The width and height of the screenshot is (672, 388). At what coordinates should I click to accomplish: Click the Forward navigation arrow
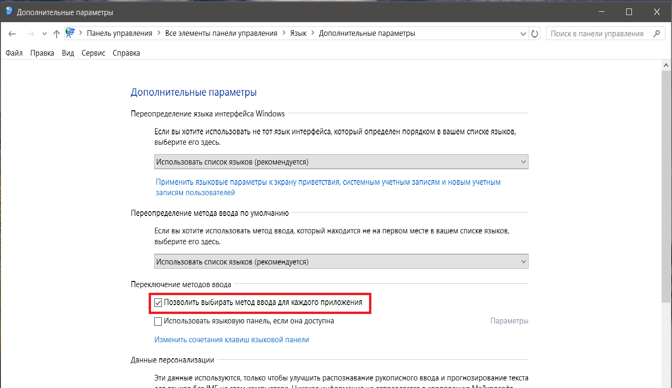30,34
